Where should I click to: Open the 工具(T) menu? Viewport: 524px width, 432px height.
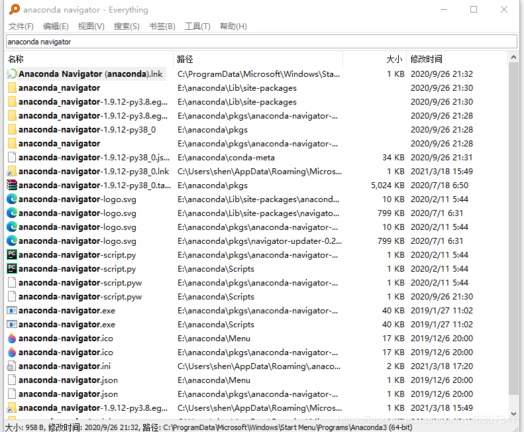tap(197, 27)
